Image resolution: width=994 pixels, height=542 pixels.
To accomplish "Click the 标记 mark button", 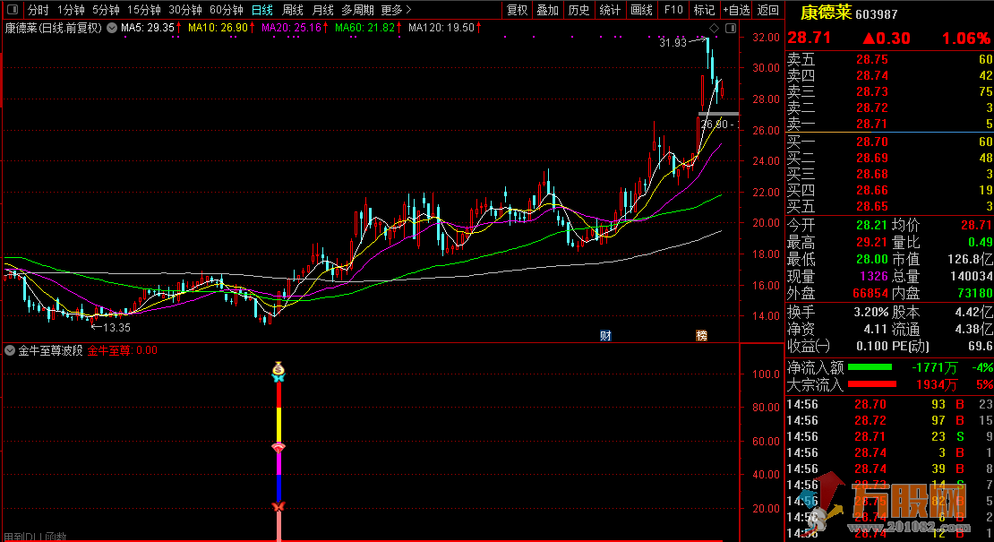I will [704, 10].
